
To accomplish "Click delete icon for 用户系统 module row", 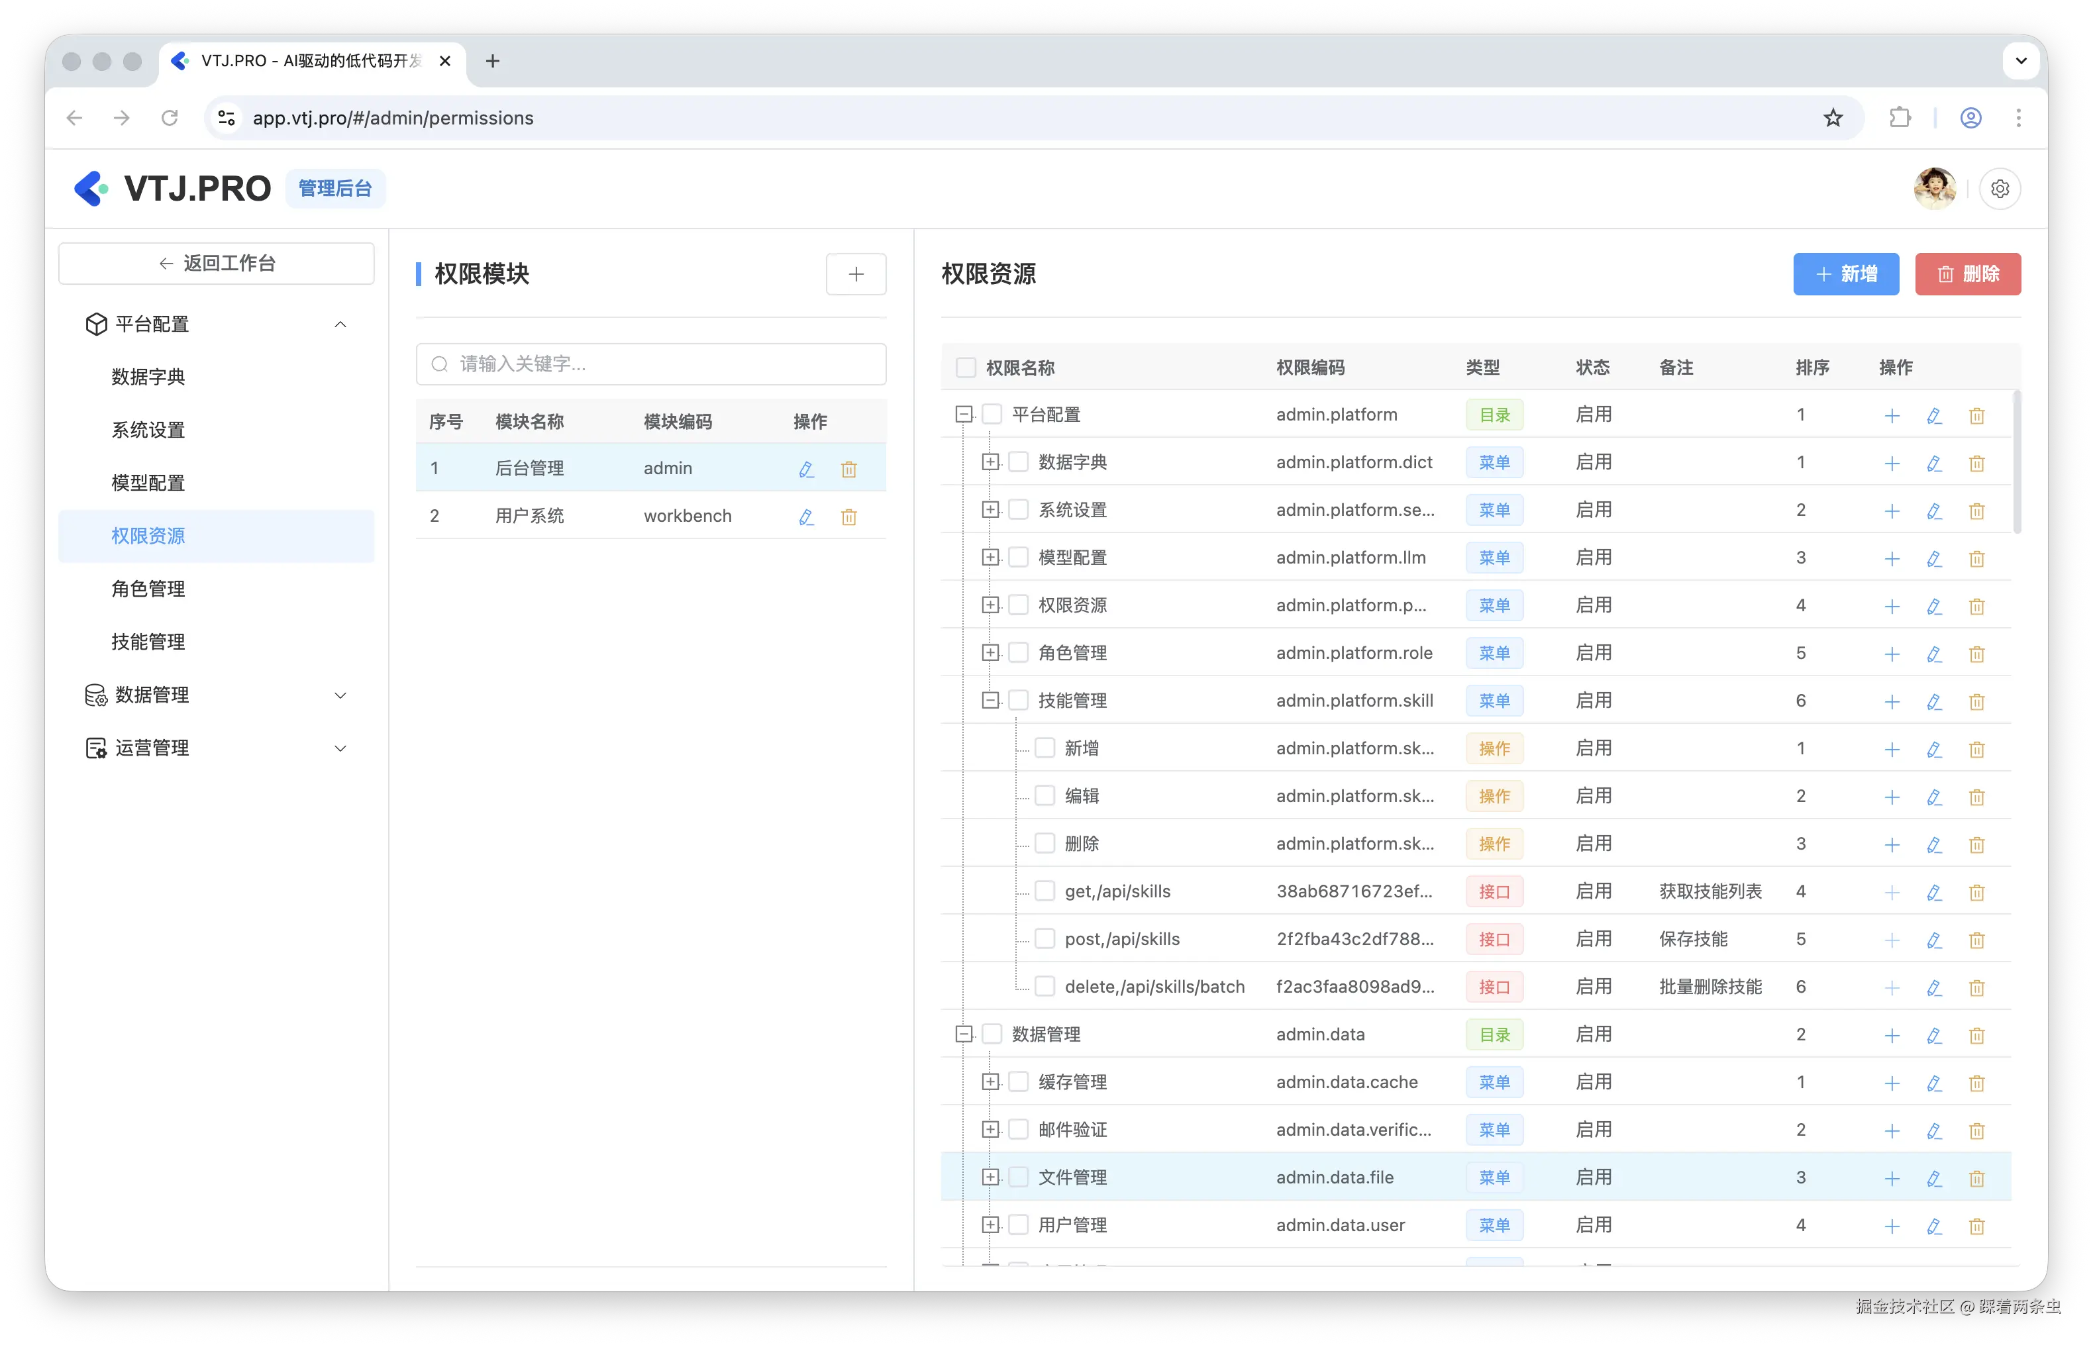I will click(x=848, y=517).
